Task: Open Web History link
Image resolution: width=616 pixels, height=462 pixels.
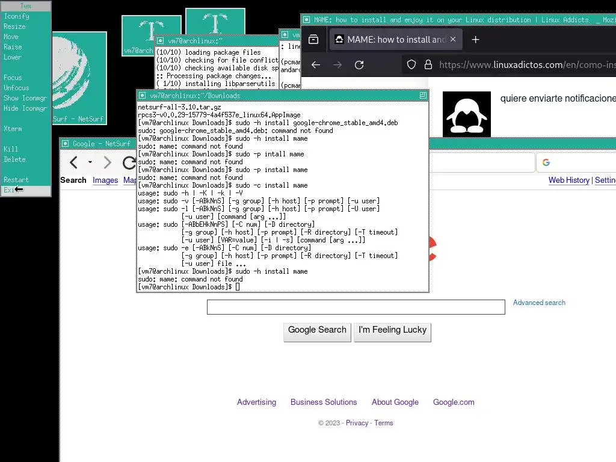Action: (569, 180)
